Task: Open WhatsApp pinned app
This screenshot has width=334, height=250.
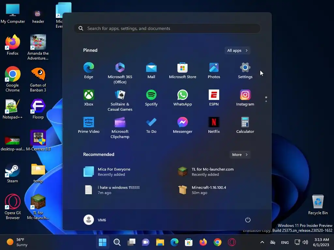Action: (183, 98)
